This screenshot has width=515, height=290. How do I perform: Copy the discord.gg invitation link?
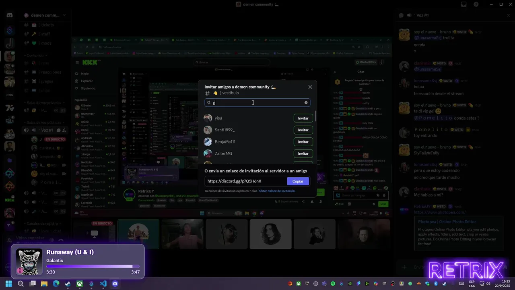point(298,181)
